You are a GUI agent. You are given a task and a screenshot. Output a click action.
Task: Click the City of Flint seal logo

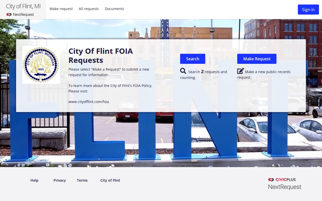(x=41, y=65)
